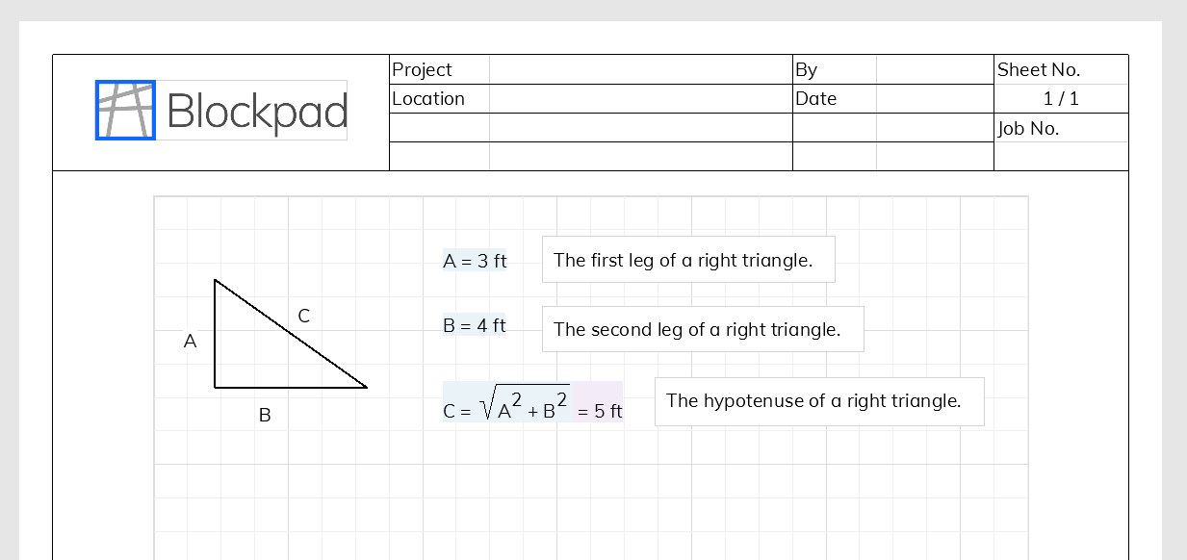1187x560 pixels.
Task: Click the 'hypotenuse of a right triangle' text box
Action: [x=819, y=401]
